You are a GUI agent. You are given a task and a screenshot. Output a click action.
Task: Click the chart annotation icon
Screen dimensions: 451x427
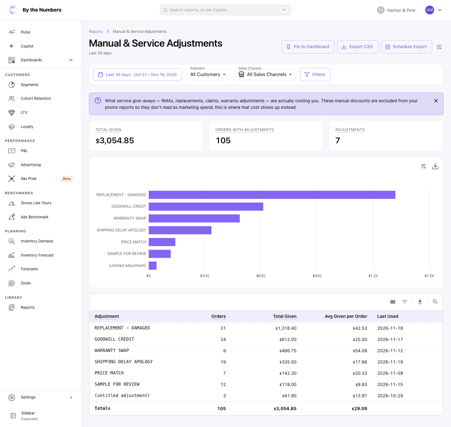[423, 166]
